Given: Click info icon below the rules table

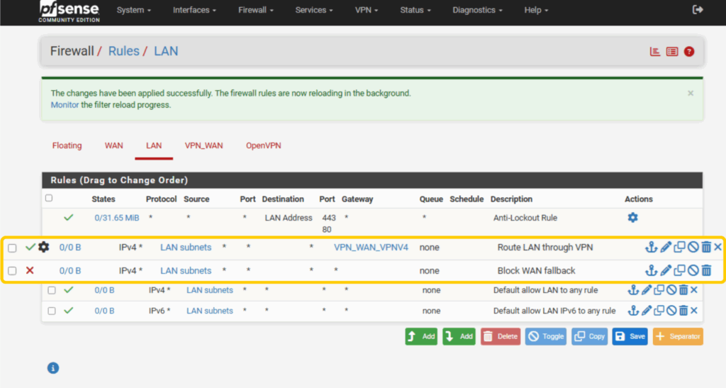Looking at the screenshot, I should point(52,367).
